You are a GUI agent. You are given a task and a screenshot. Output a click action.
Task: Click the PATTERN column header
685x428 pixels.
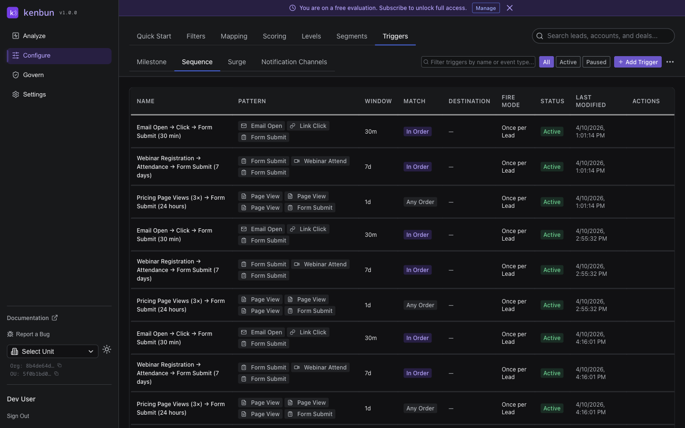(x=252, y=101)
